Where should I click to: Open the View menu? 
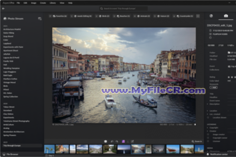(62, 3)
